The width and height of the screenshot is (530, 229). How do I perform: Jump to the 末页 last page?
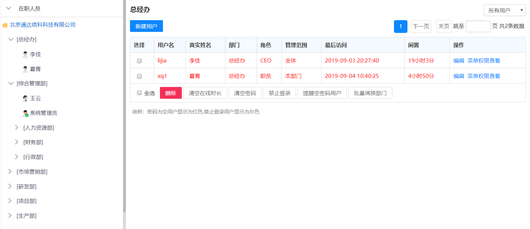(443, 27)
